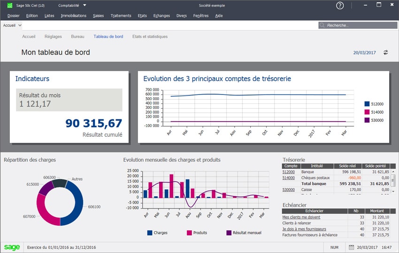399x253 pixels.
Task: Open the Fenêtres menu
Action: 201,16
